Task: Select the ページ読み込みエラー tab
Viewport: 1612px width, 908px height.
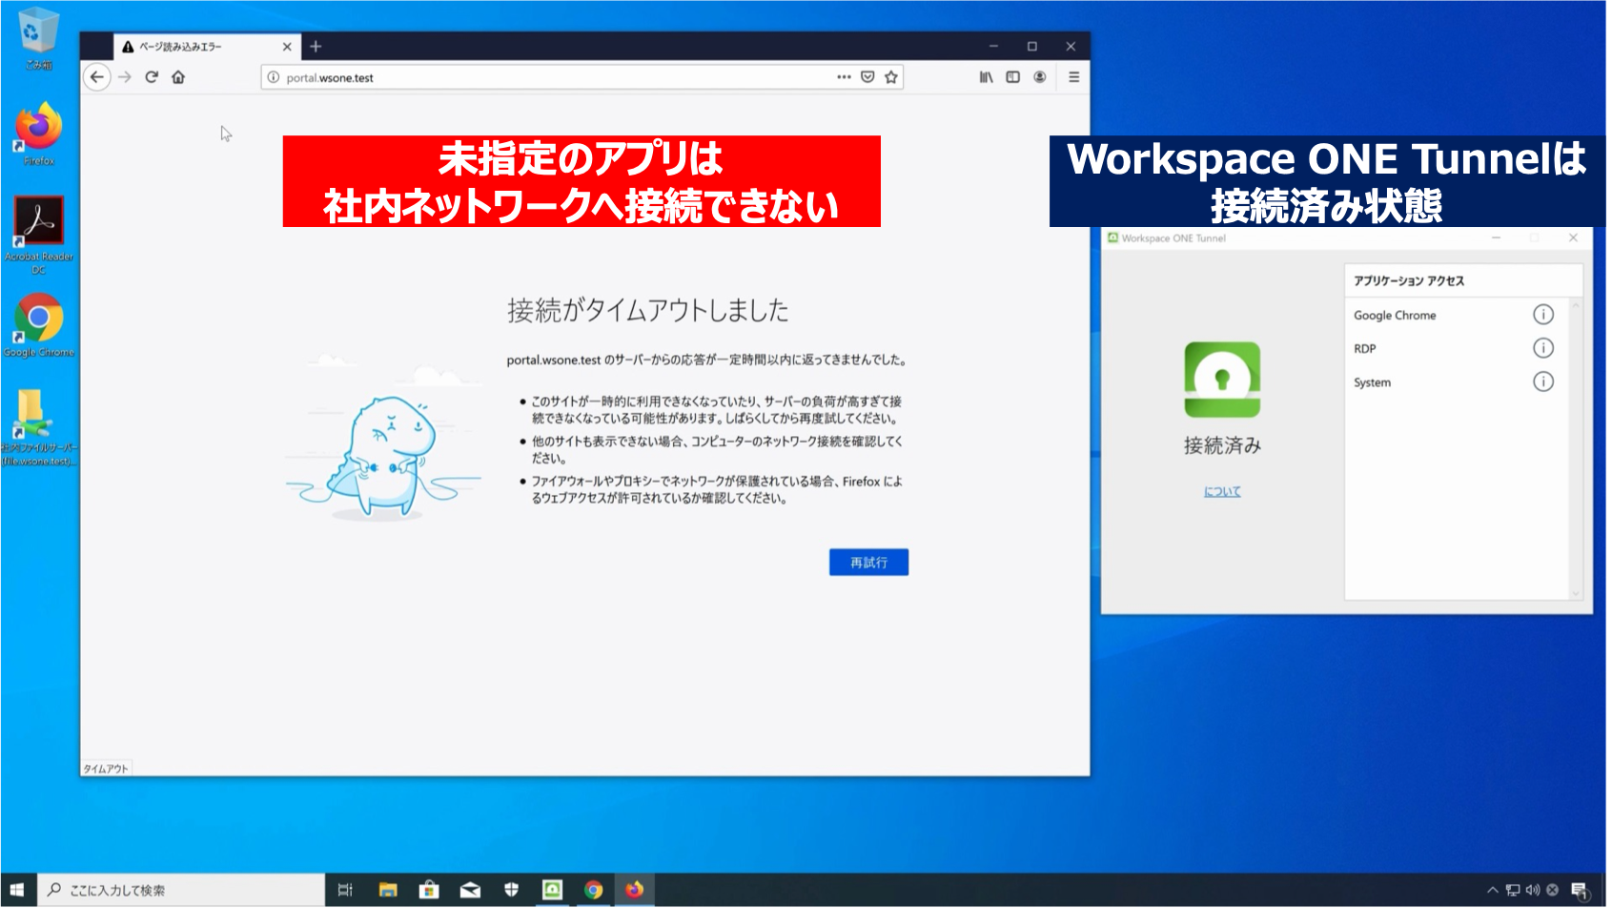Action: click(207, 47)
